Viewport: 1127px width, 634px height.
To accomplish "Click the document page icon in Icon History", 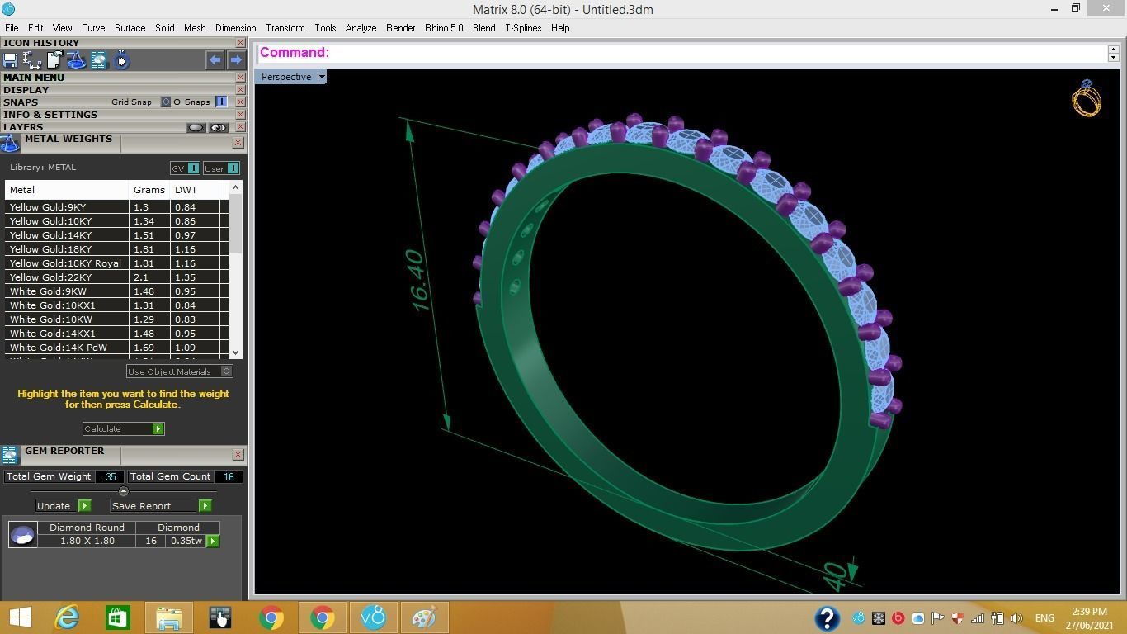I will click(54, 59).
